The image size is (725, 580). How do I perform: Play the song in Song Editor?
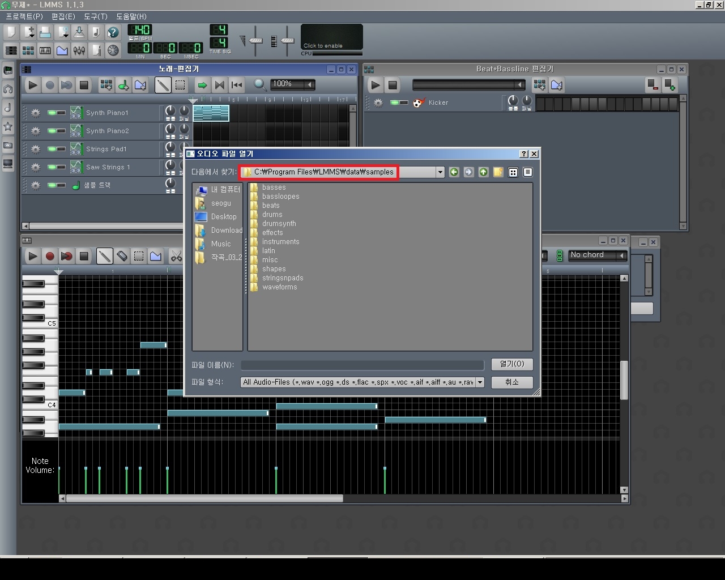[x=33, y=85]
